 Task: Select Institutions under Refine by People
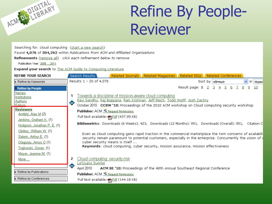tap(23, 97)
